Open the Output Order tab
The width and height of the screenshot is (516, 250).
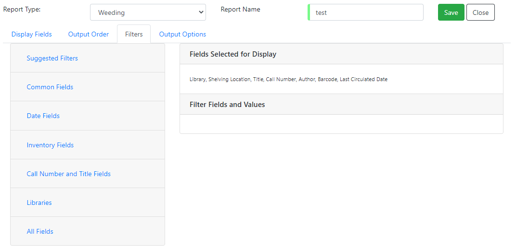point(89,34)
